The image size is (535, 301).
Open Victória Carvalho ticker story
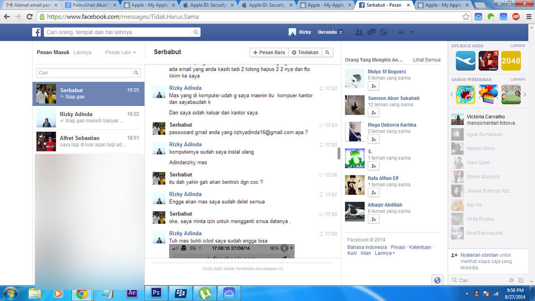(x=488, y=120)
